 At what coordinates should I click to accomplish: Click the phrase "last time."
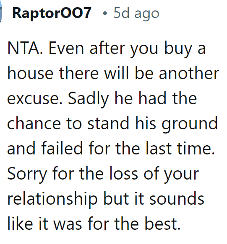tap(180, 148)
